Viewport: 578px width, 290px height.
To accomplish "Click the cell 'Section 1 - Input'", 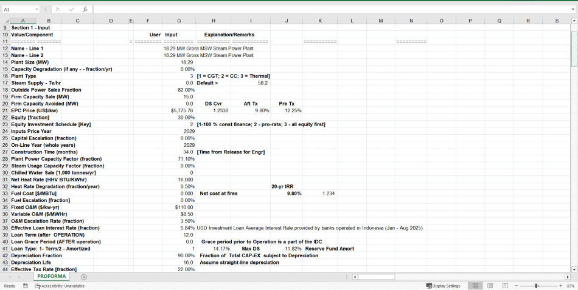I will 30,28.
